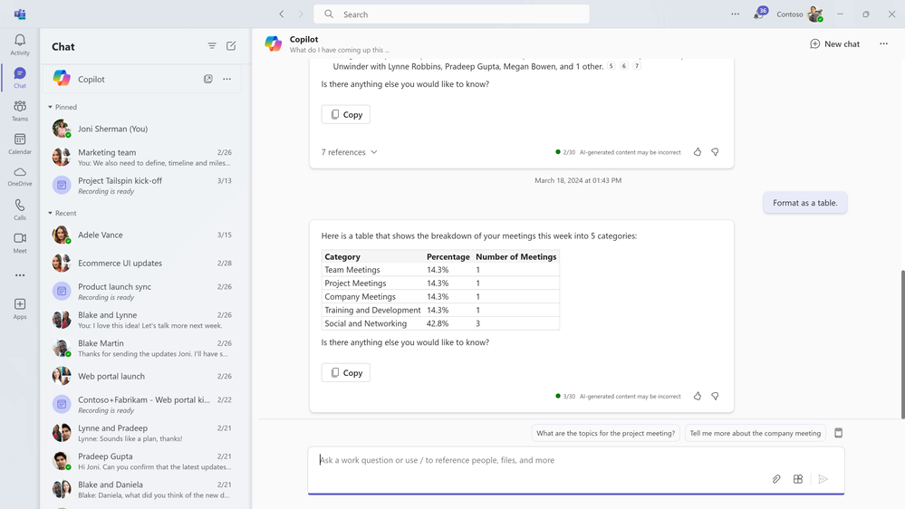This screenshot has width=905, height=509.
Task: Click the New chat button
Action: point(834,43)
